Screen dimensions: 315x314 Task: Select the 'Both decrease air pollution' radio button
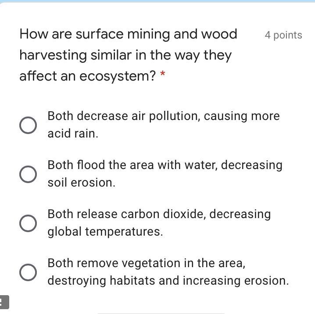28,125
